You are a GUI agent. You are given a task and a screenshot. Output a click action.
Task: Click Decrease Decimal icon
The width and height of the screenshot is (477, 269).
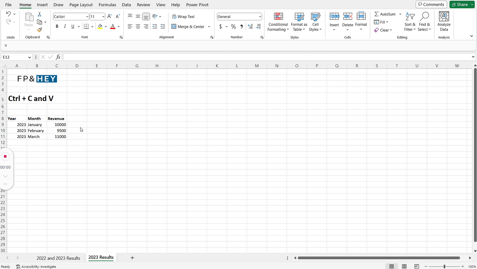[258, 27]
